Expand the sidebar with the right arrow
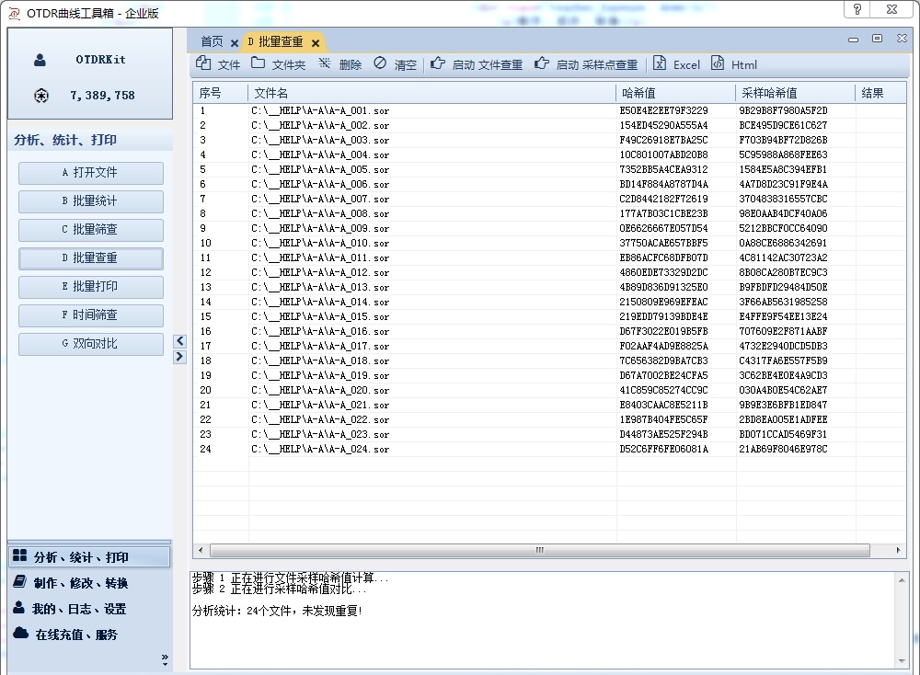 pos(179,357)
